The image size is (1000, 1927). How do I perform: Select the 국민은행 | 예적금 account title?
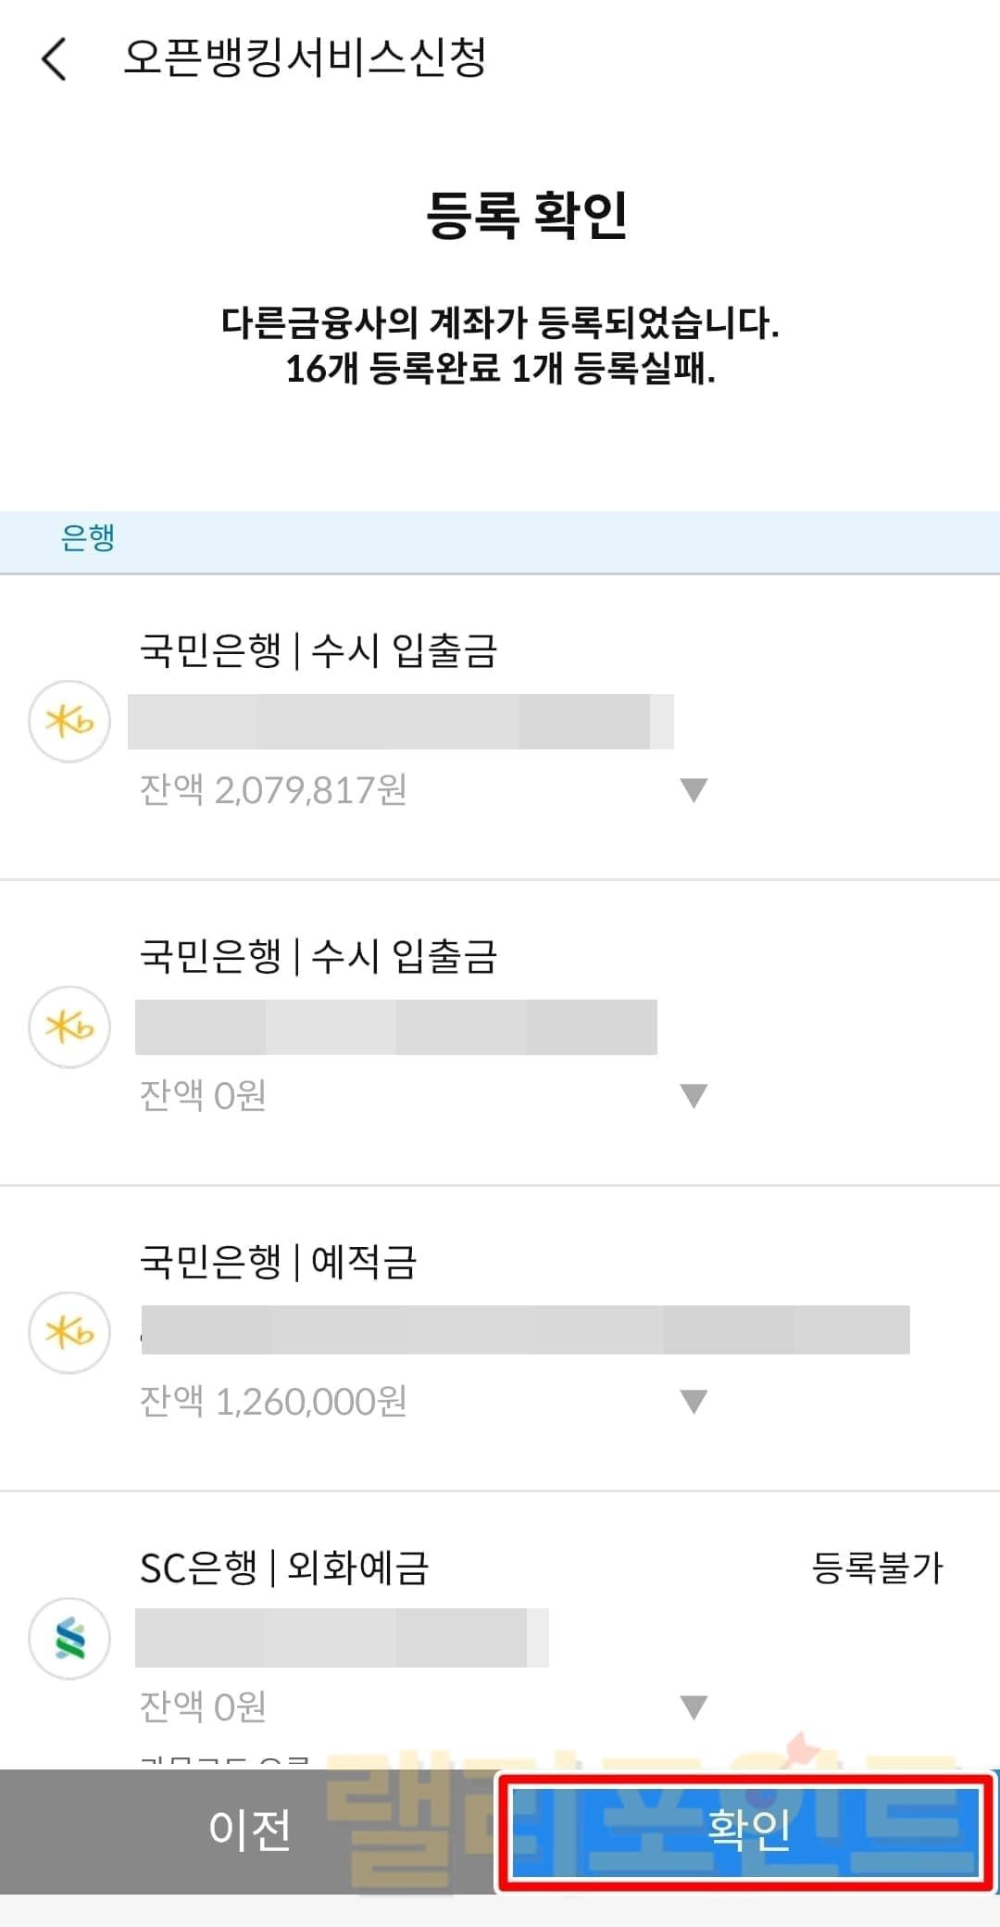[278, 1262]
